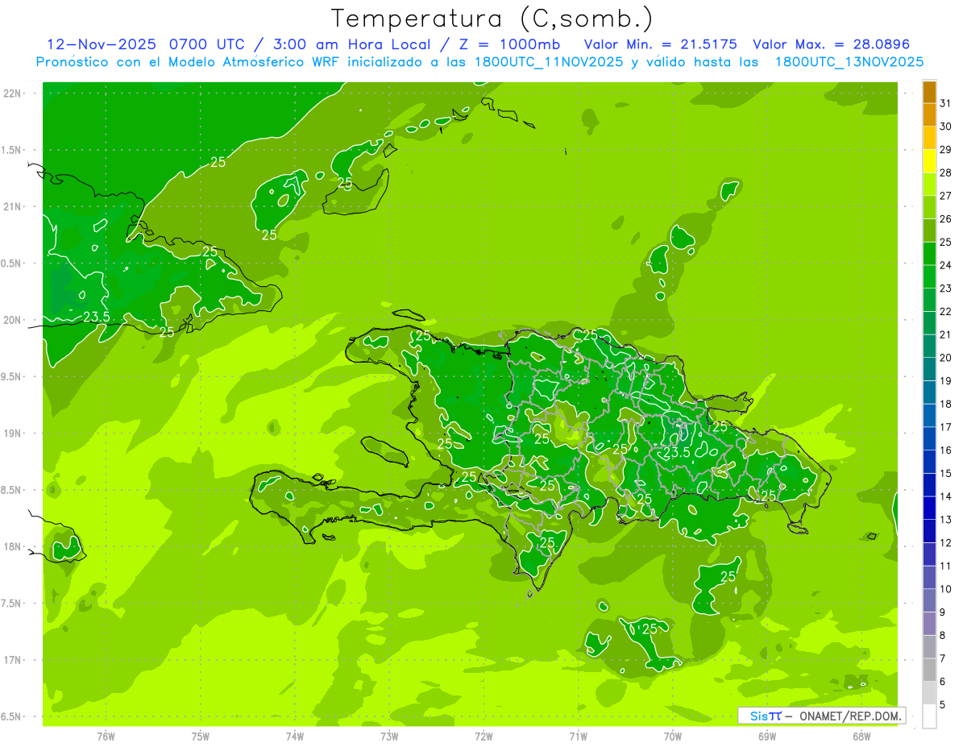Select the "1800UTC_13NOV2025" valid-until time

click(849, 62)
